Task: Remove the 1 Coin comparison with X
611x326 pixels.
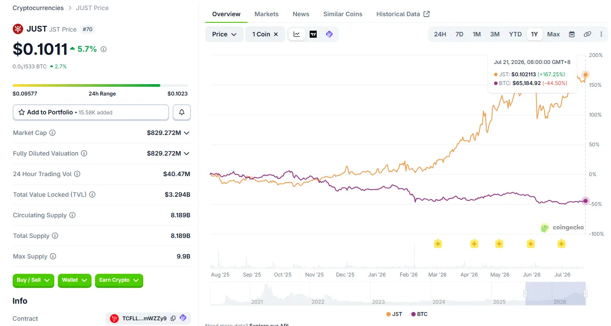Action: point(276,34)
